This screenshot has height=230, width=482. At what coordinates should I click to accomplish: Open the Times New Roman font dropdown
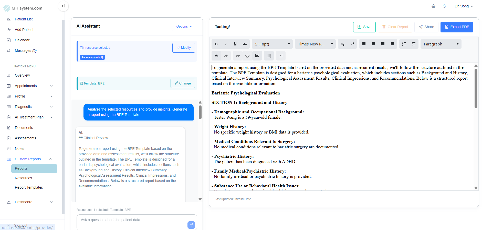(x=315, y=44)
